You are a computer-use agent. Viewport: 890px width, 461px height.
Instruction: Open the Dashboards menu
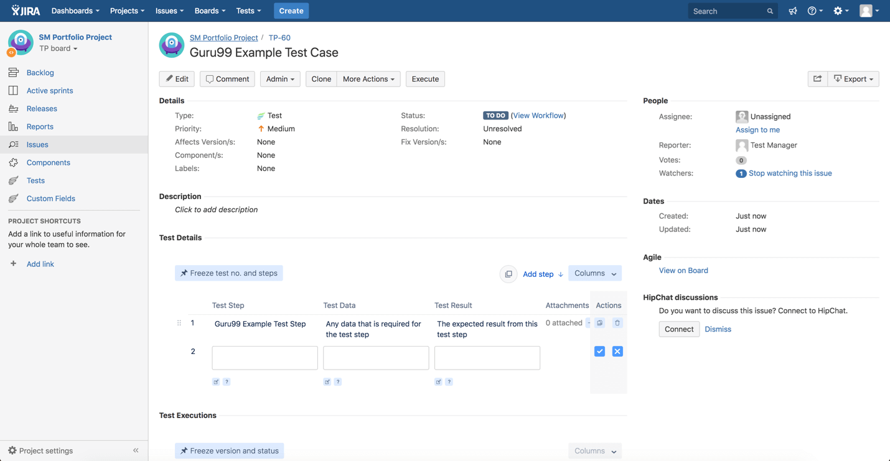pyautogui.click(x=75, y=11)
